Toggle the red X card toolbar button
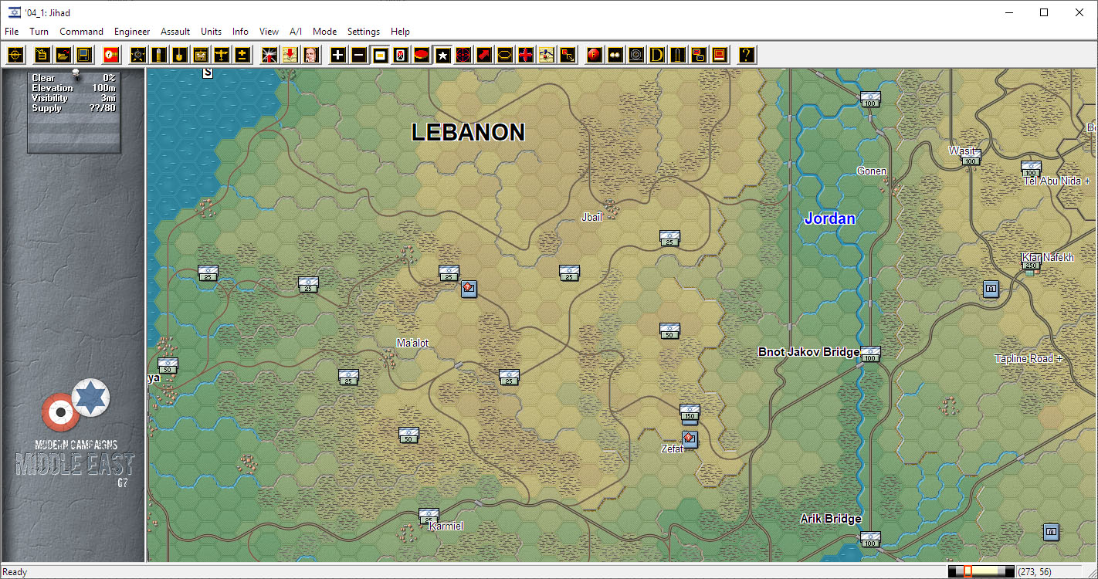The image size is (1098, 579). tap(401, 55)
